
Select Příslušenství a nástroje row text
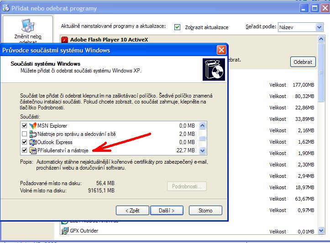tap(63, 150)
